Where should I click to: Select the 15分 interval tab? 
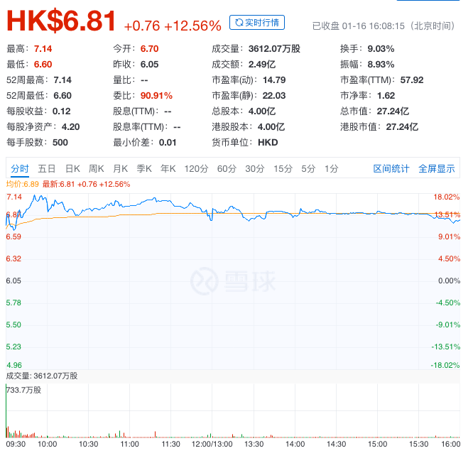(x=283, y=168)
